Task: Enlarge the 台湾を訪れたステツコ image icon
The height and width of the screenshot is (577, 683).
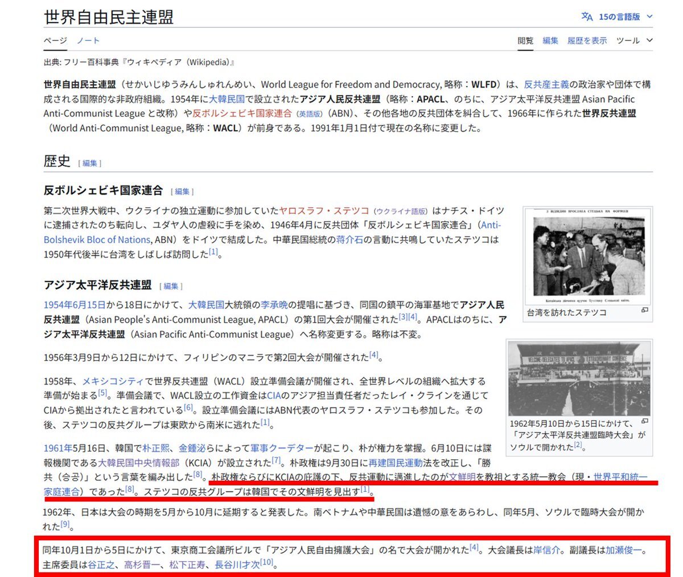Action: [x=645, y=310]
